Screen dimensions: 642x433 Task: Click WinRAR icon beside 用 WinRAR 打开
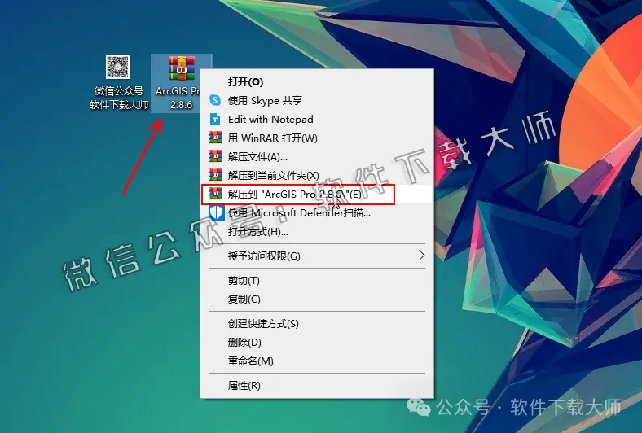(215, 138)
